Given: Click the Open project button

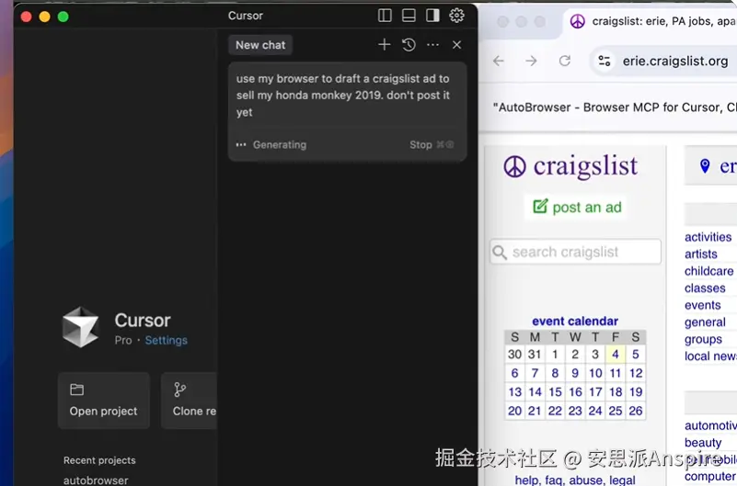Looking at the screenshot, I should point(104,401).
